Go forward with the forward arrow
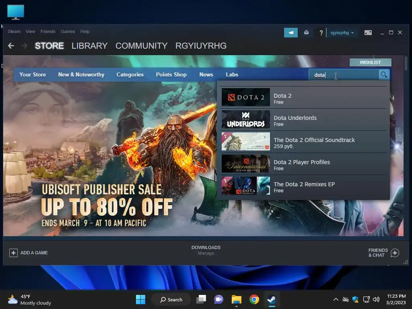Screen dimensions: 412x309 pos(24,46)
